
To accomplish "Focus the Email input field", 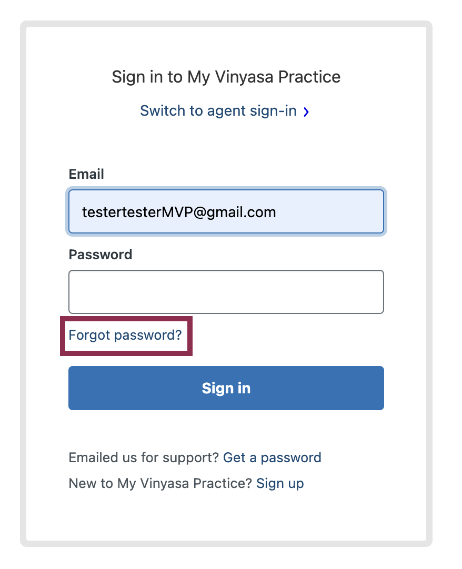I will click(226, 211).
